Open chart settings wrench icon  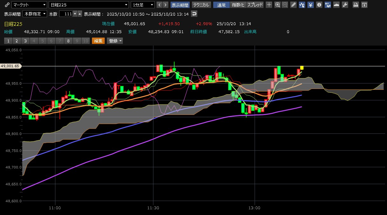pyautogui.click(x=345, y=5)
